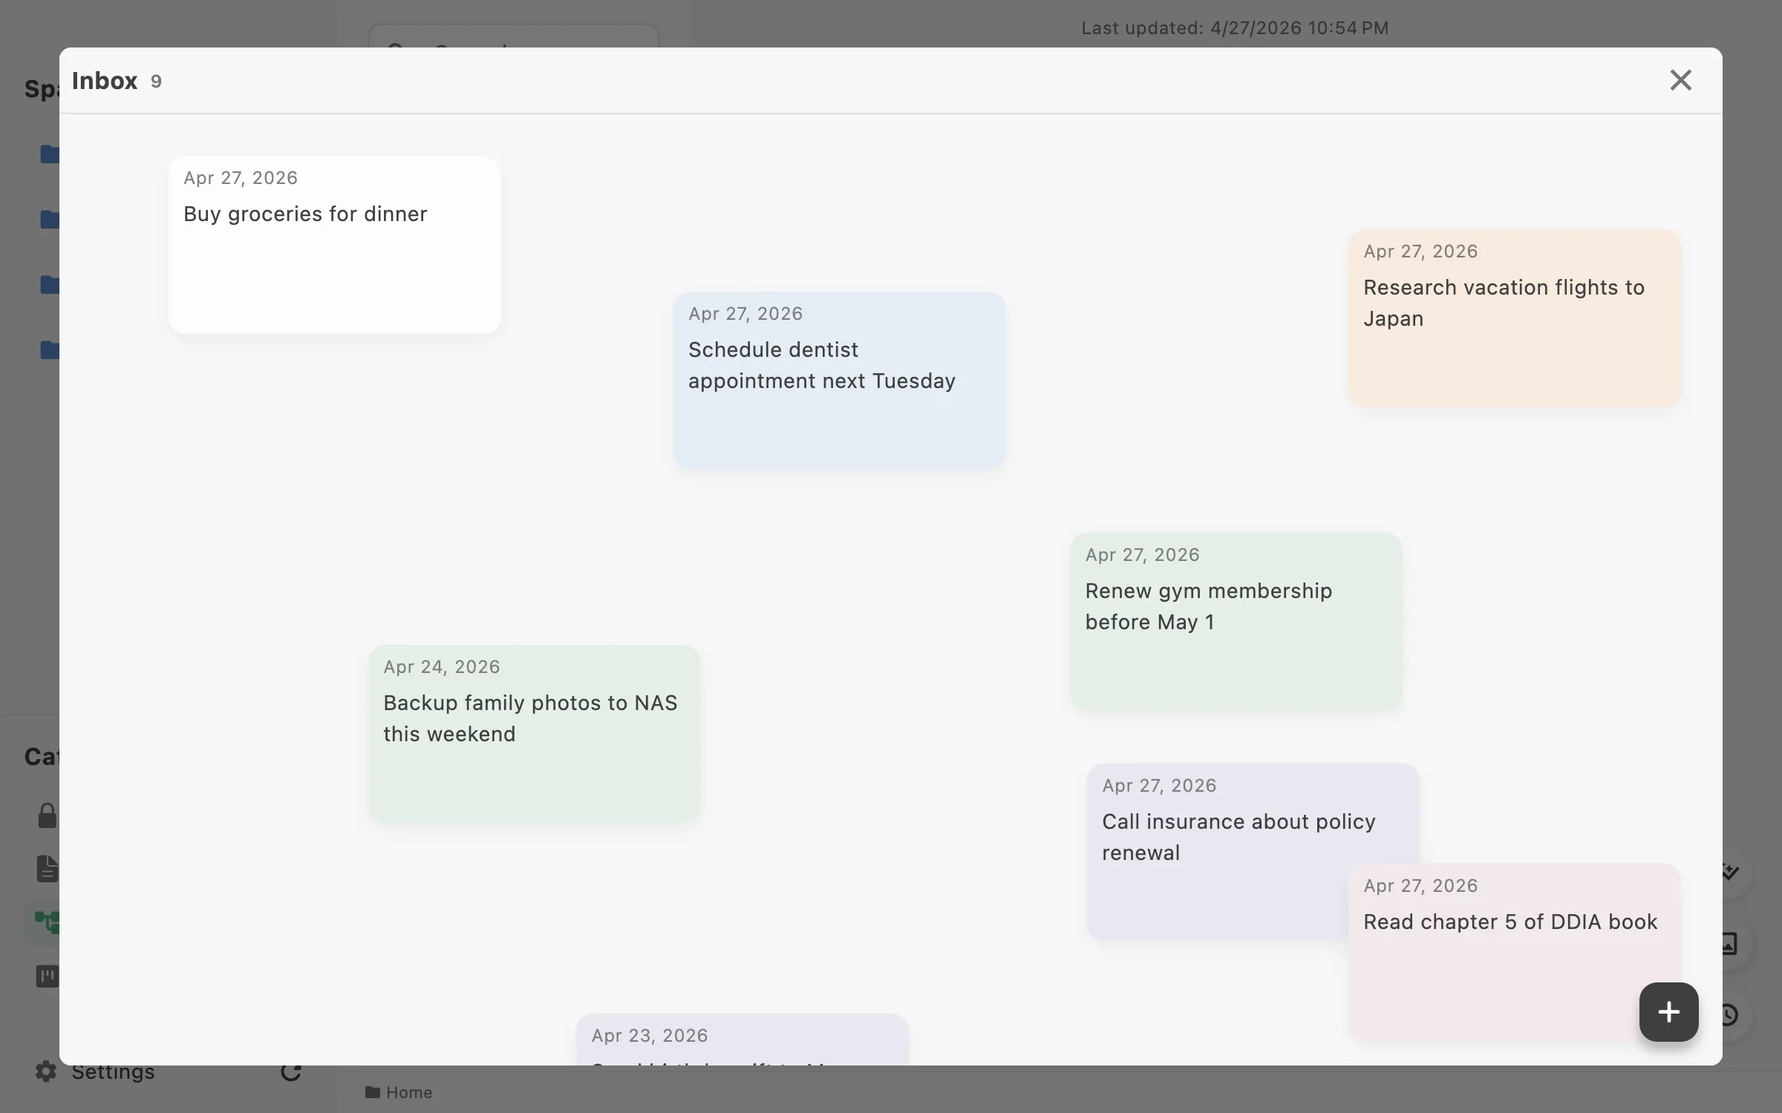Open 'Renew gym membership before May 1' card
1782x1113 pixels.
1236,622
